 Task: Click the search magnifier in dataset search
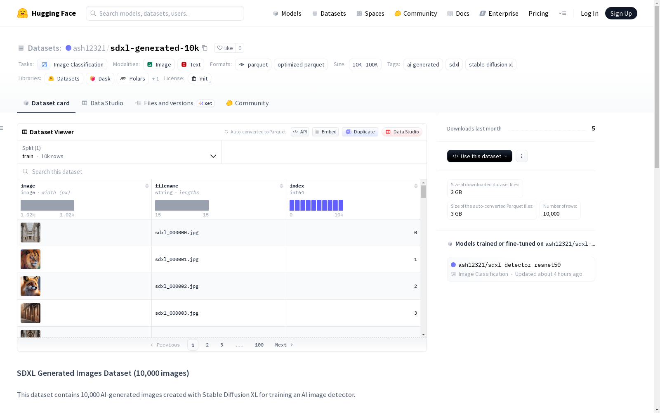click(x=26, y=171)
